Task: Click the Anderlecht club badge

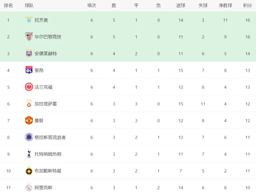Action: pyautogui.click(x=29, y=53)
